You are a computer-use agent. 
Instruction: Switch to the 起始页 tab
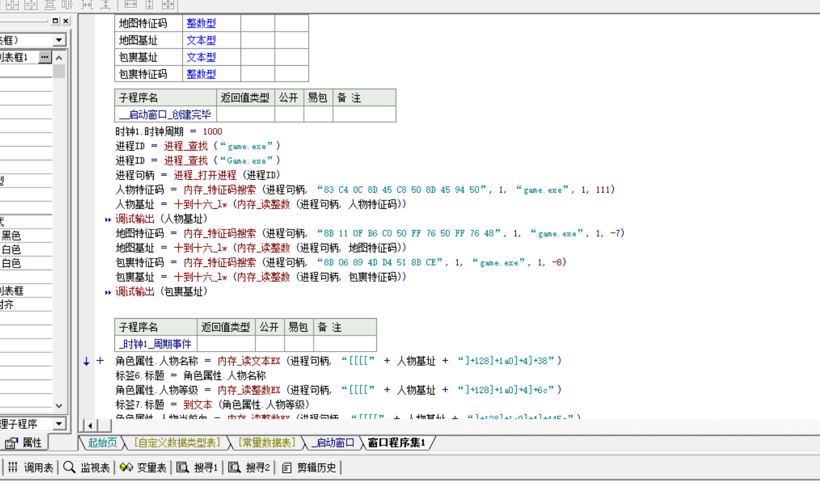[101, 444]
